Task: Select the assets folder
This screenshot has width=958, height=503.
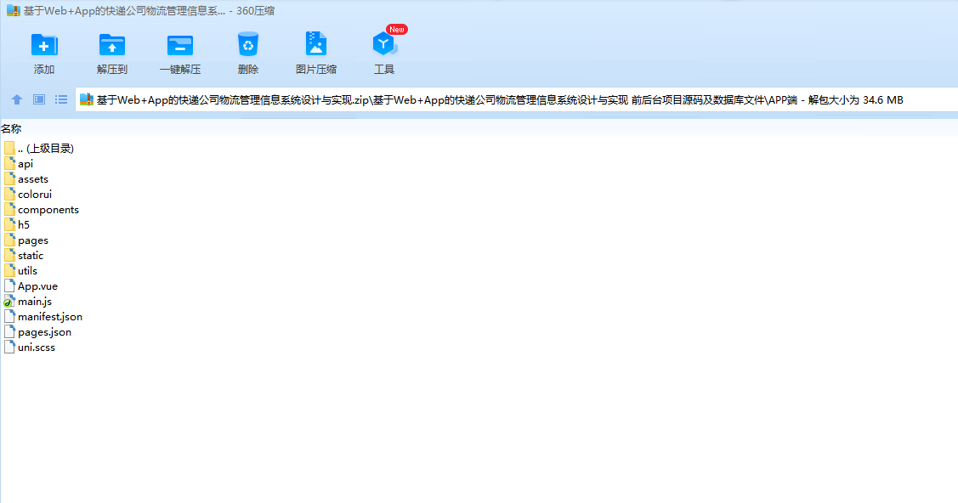Action: [x=26, y=179]
